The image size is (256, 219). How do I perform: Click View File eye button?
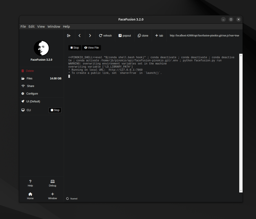91,48
